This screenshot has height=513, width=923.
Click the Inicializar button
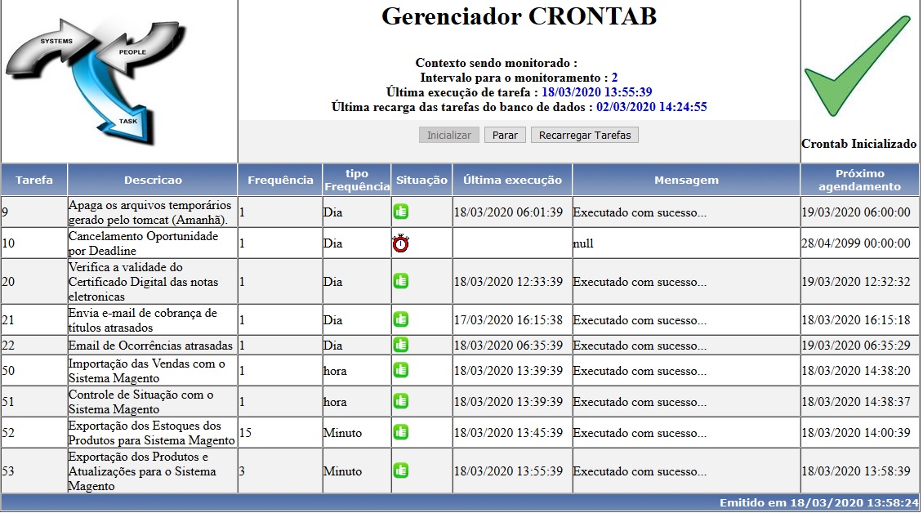(448, 135)
